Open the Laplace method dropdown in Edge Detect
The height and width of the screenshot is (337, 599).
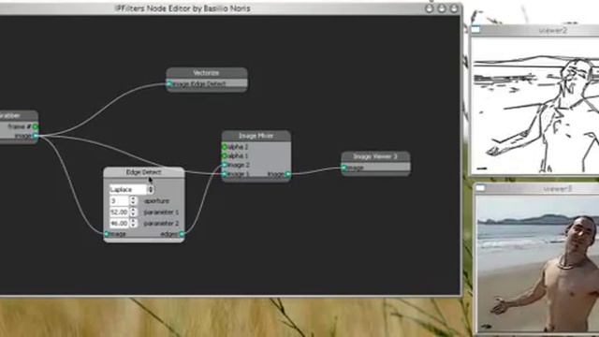[131, 189]
